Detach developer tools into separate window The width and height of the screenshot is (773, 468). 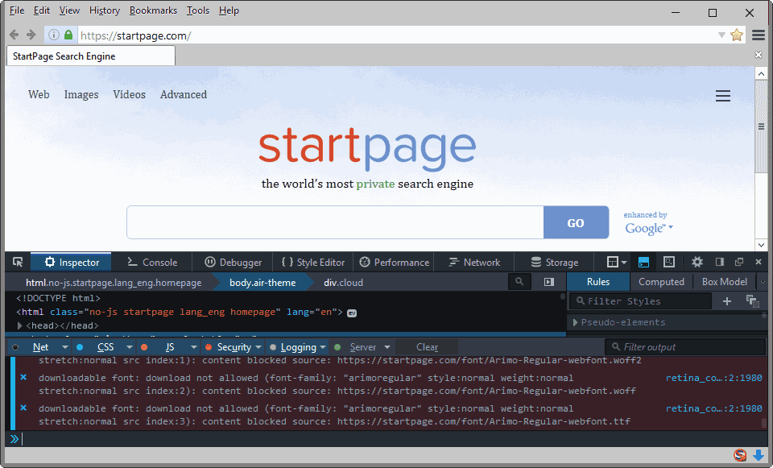tap(739, 262)
